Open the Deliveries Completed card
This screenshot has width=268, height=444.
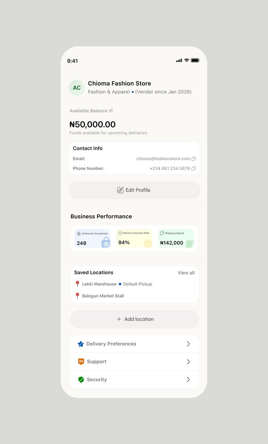(93, 239)
